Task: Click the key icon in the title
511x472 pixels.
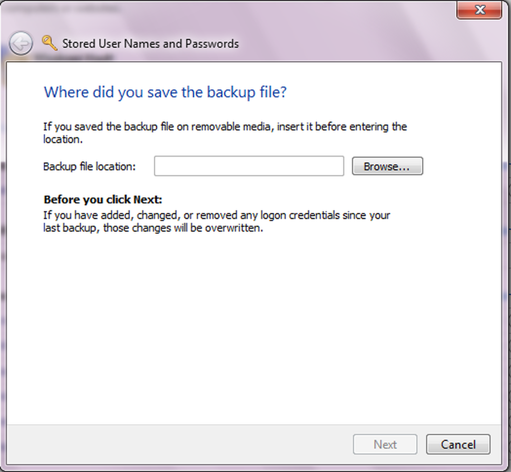Action: pos(50,43)
